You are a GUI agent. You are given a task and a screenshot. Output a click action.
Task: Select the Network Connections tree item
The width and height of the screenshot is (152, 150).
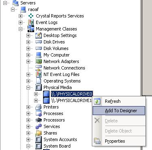(64, 68)
